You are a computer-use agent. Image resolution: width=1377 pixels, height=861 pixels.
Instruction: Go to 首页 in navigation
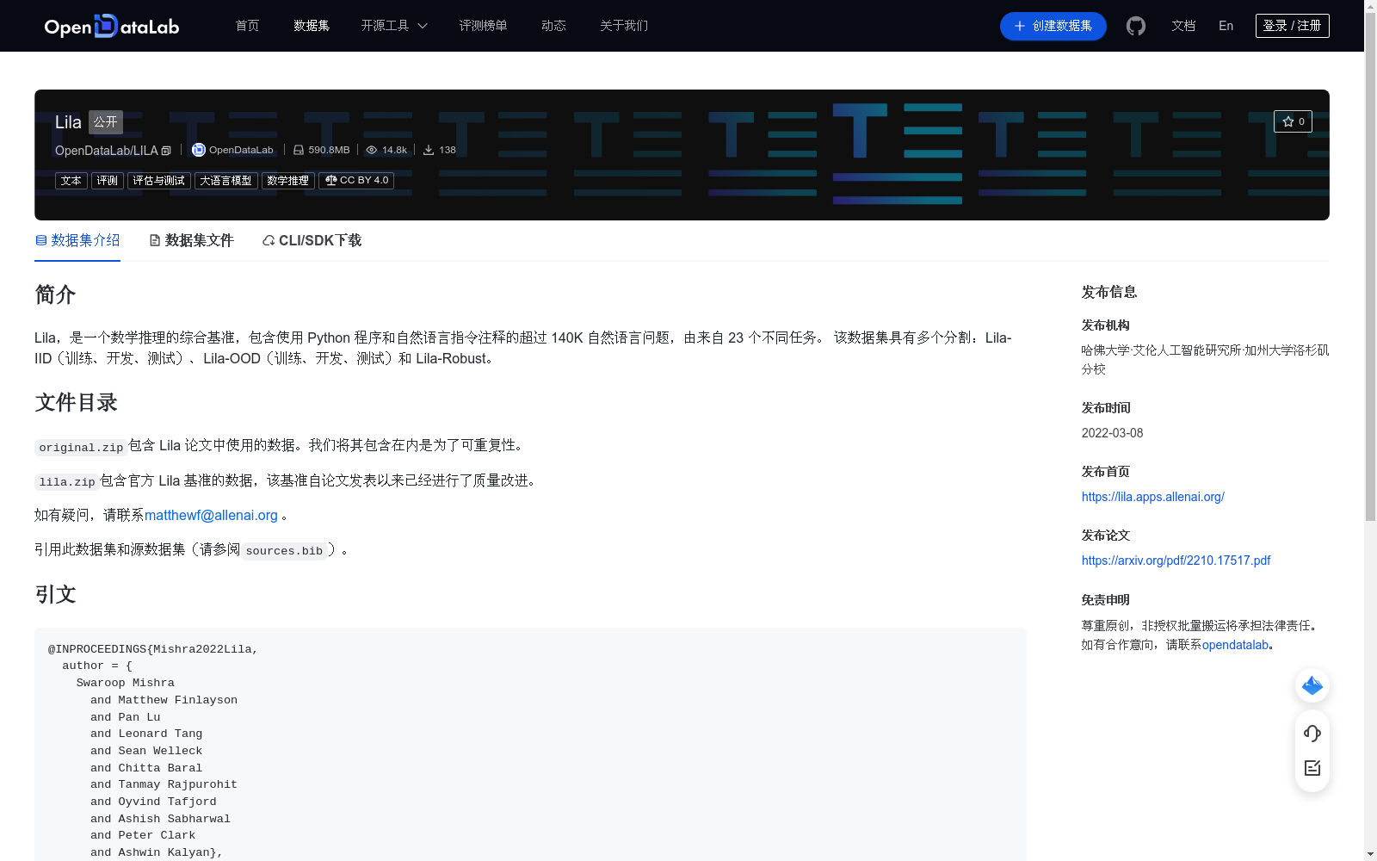pos(248,26)
